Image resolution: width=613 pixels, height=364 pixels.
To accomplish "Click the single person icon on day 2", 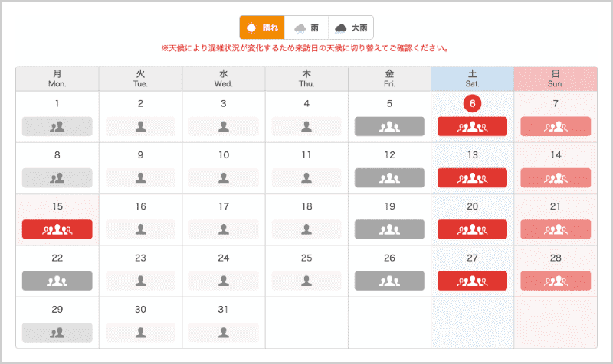I will 140,127.
